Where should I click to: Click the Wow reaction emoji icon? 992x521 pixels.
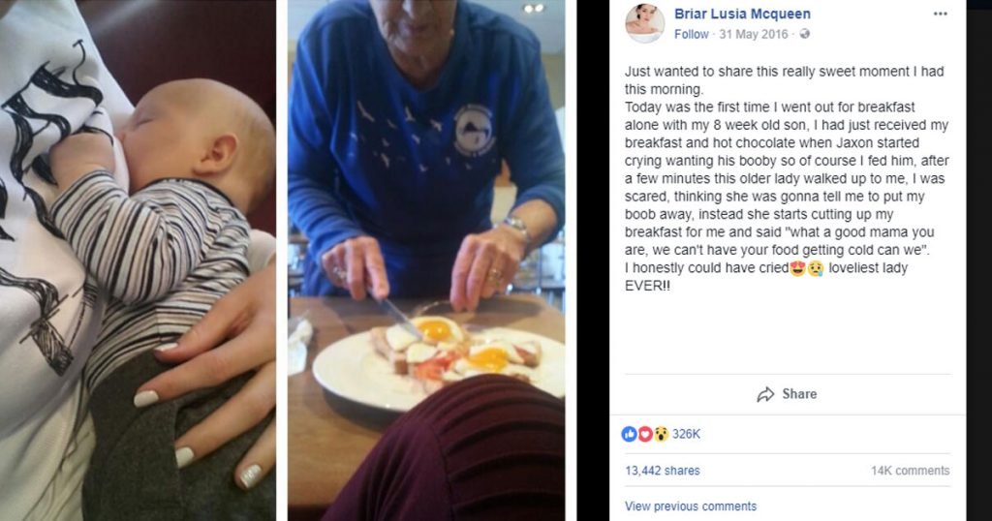(x=661, y=434)
